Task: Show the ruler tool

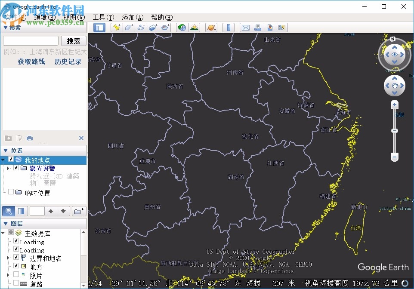Action: pos(229,28)
